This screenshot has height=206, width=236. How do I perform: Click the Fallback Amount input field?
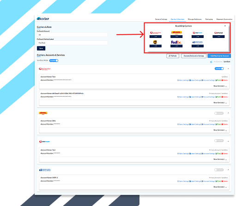(73, 35)
